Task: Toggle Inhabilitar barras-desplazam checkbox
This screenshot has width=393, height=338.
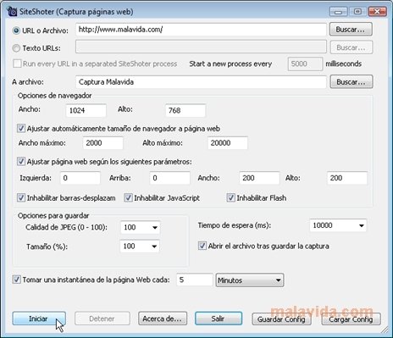Action: (x=21, y=197)
